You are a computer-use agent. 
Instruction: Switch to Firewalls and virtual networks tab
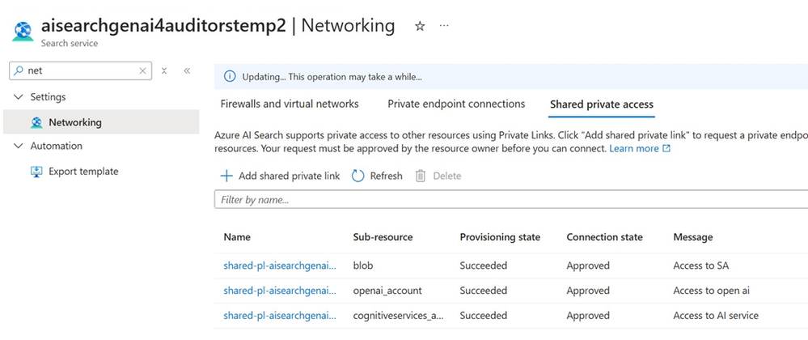click(290, 104)
